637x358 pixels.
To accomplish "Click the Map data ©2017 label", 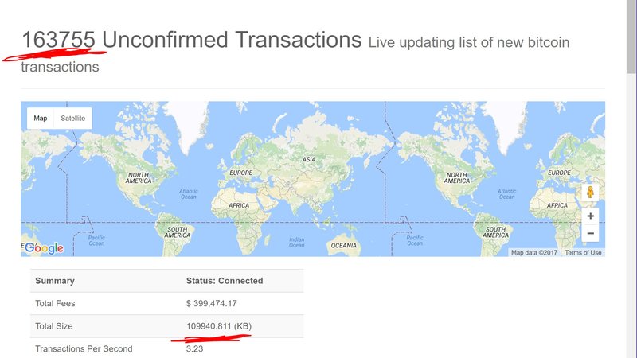I will (x=535, y=253).
